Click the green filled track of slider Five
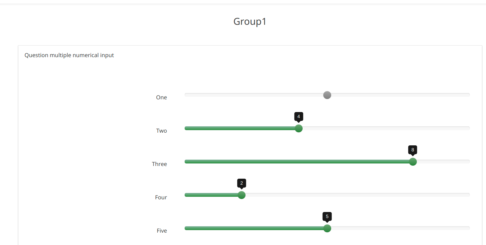Screen dimensions: 486x245 click(x=254, y=228)
